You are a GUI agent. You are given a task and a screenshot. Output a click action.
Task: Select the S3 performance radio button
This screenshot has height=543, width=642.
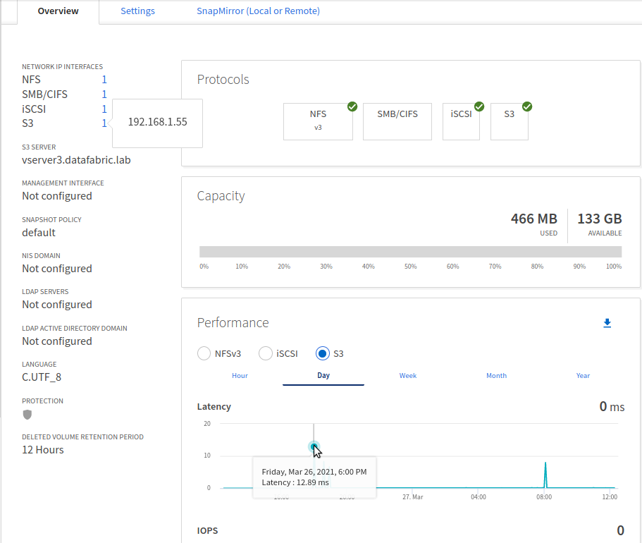click(323, 353)
